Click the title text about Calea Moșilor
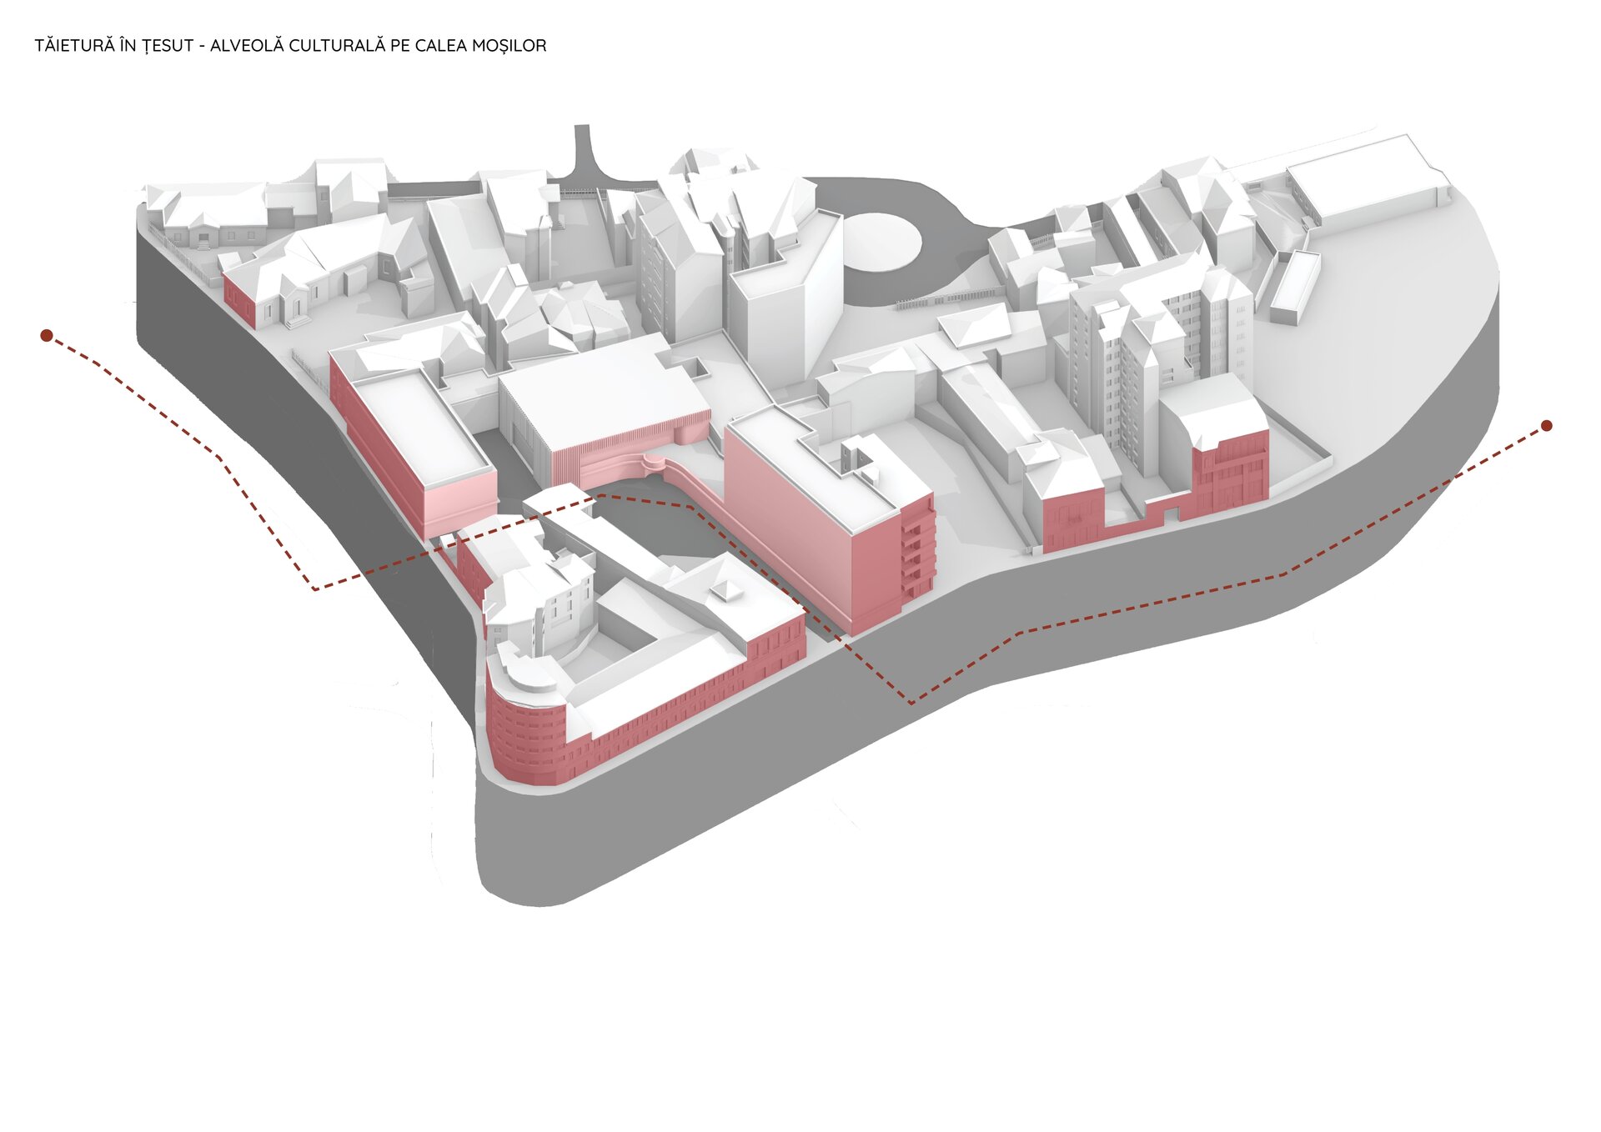The width and height of the screenshot is (1601, 1132). coord(290,46)
